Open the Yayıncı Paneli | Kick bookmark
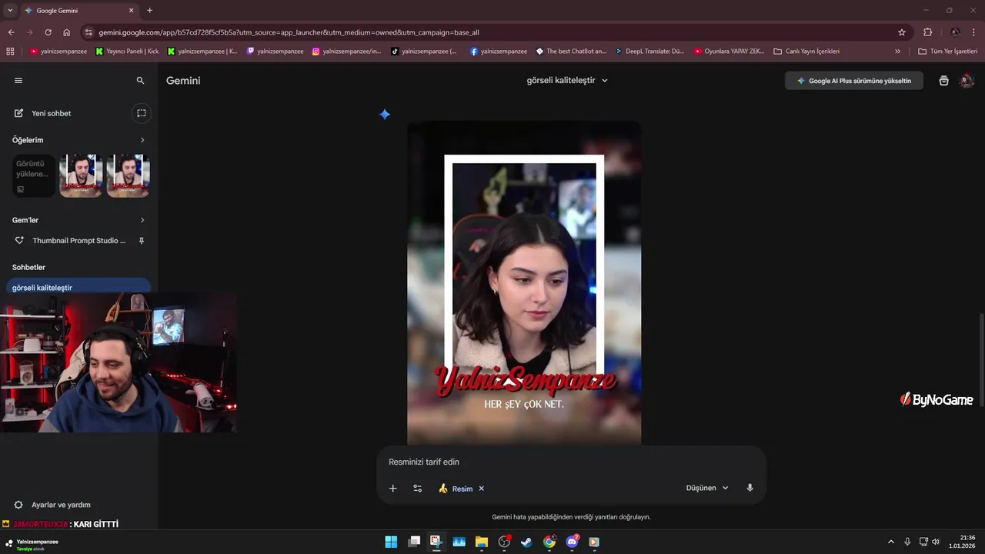This screenshot has height=554, width=985. (x=127, y=52)
